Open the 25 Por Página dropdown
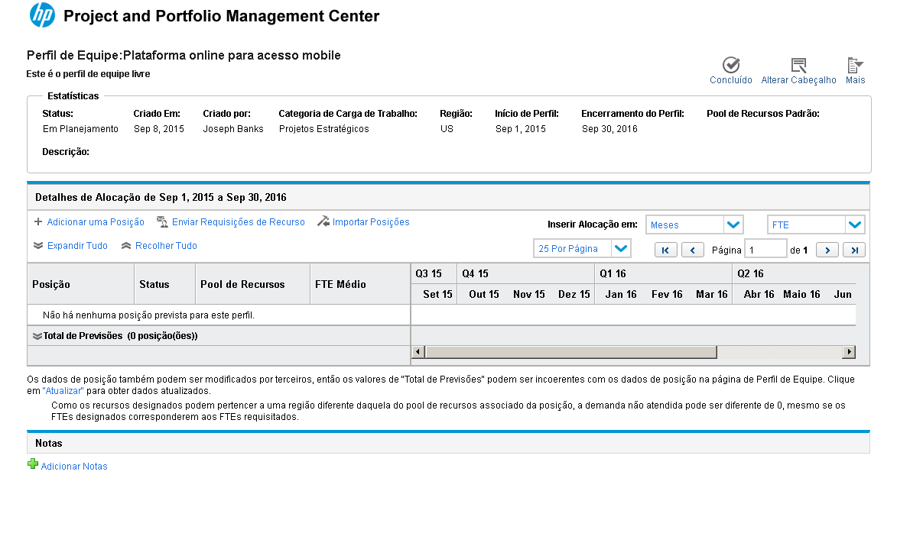This screenshot has height=533, width=897. coord(620,248)
